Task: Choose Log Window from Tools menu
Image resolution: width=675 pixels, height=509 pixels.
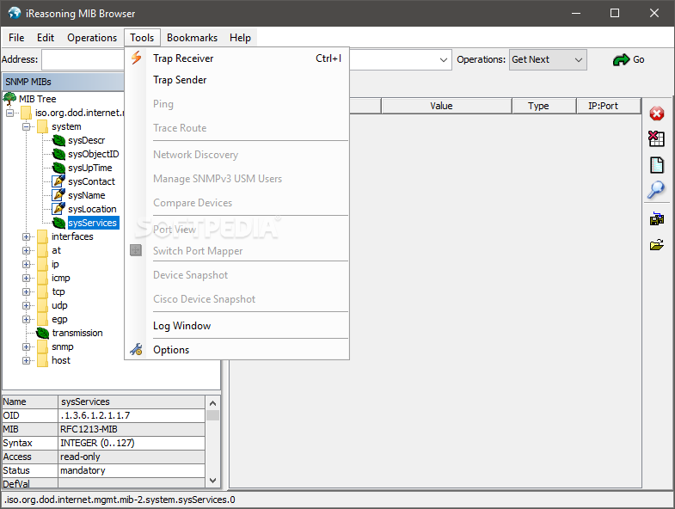Action: 236,326
